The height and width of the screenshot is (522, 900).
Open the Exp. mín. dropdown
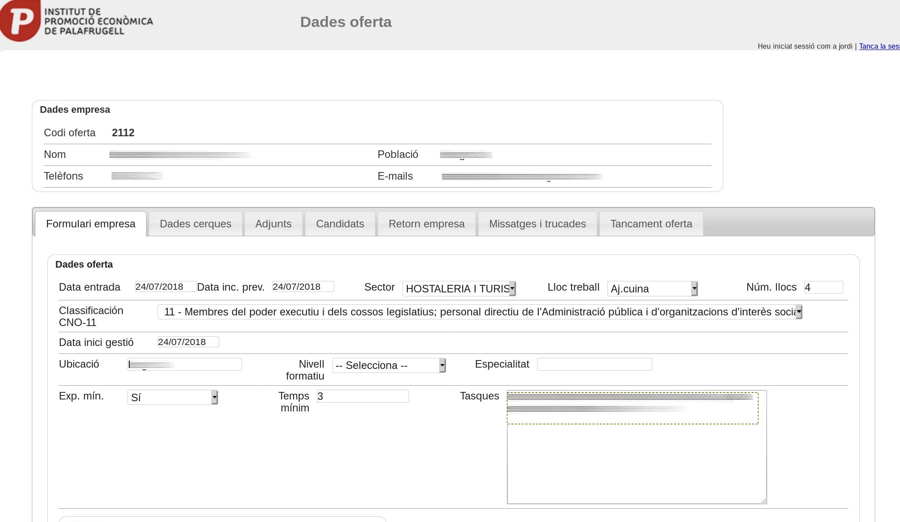click(x=173, y=397)
